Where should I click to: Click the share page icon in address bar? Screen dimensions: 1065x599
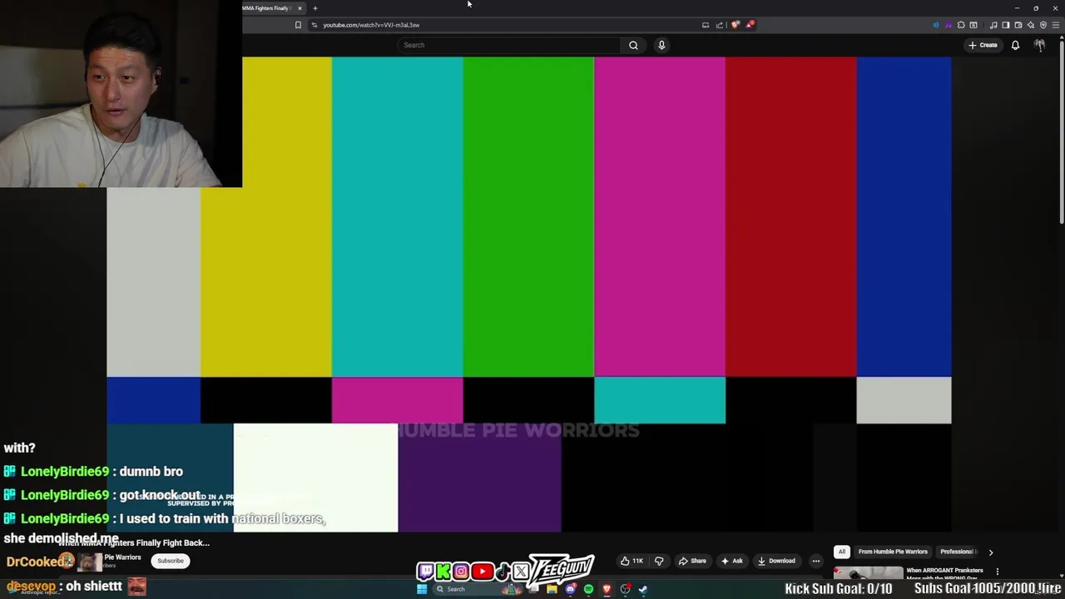point(719,25)
